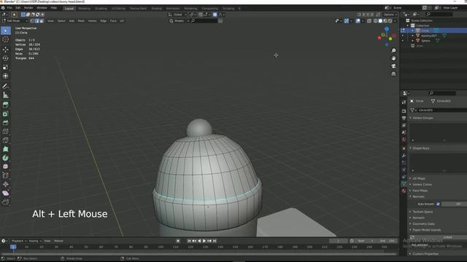The image size is (467, 262).
Task: Open the Modifier properties wrench tab
Action: click(404, 155)
